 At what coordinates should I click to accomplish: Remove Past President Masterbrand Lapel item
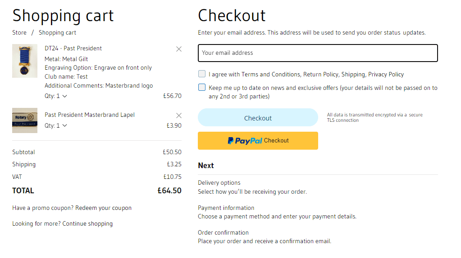(179, 116)
